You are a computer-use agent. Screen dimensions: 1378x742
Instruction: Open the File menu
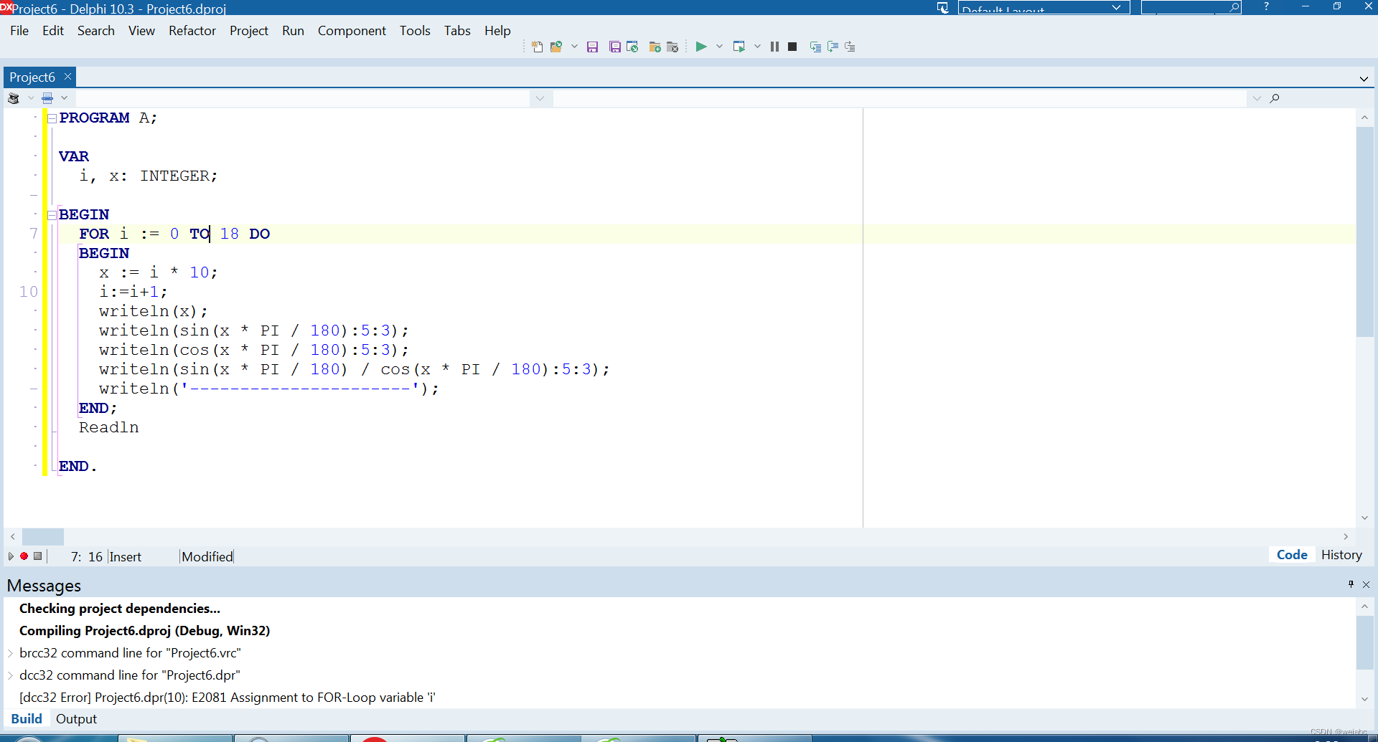[19, 31]
